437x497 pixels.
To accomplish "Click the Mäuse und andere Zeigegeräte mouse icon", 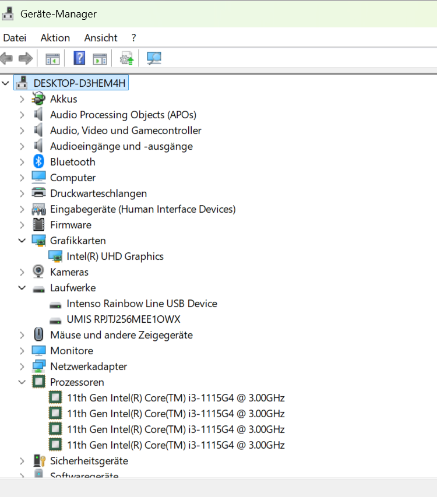I will click(x=38, y=334).
